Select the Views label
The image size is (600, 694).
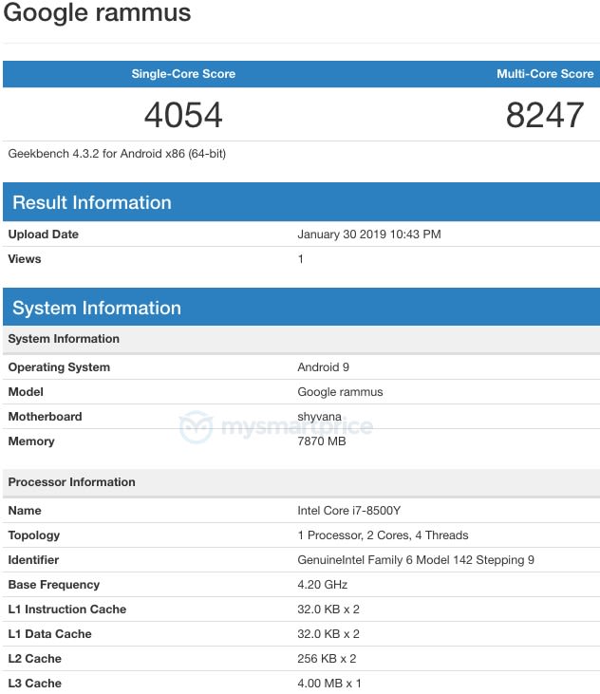point(25,259)
